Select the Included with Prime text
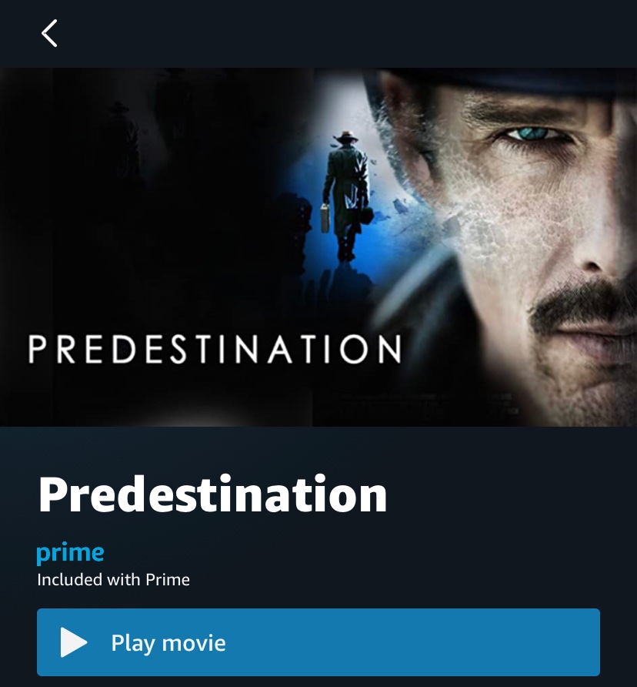Viewport: 637px width, 687px height. point(113,580)
